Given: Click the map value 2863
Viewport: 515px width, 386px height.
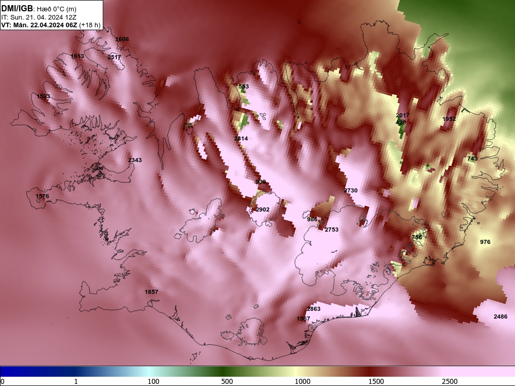Looking at the screenshot, I should (x=314, y=309).
